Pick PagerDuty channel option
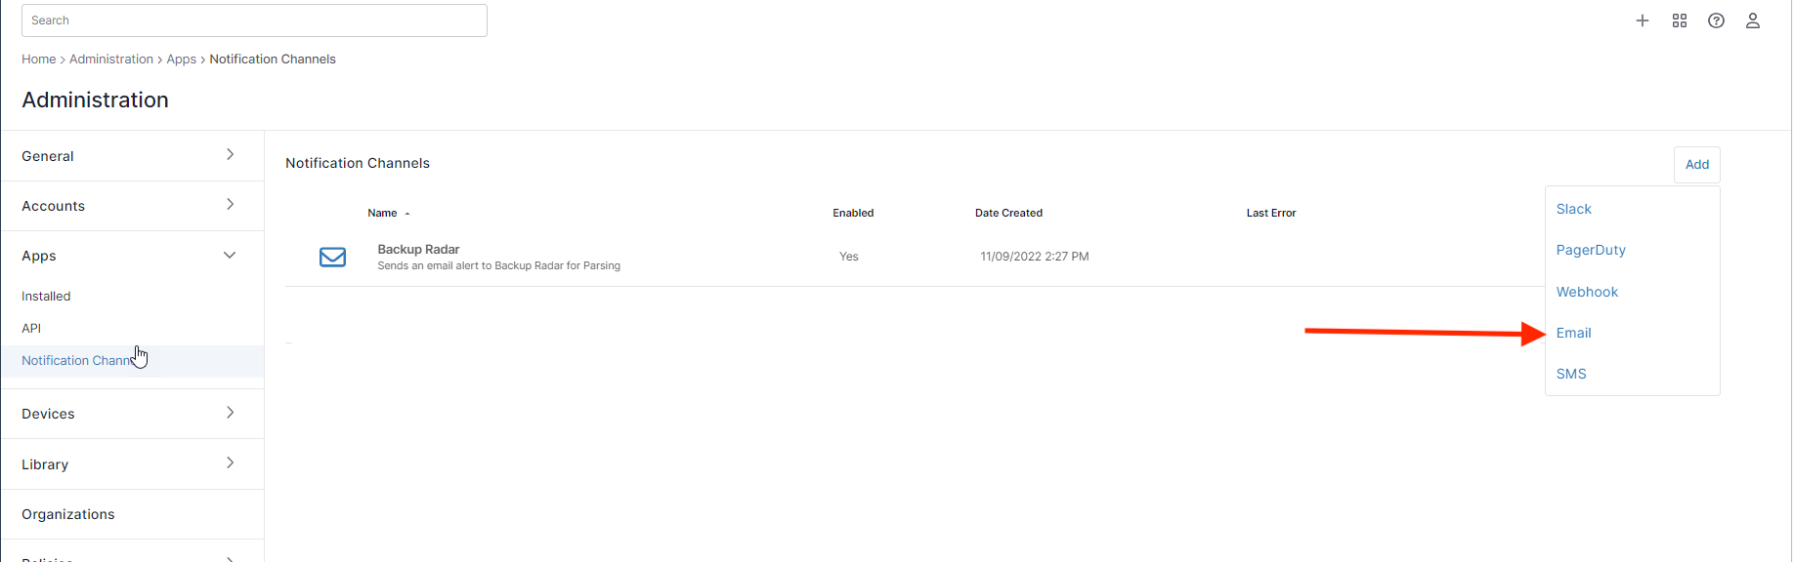 pos(1591,250)
